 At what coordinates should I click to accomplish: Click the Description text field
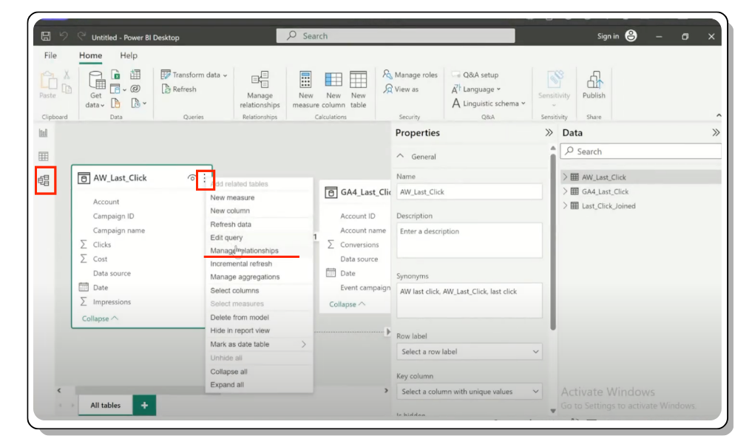(x=469, y=240)
